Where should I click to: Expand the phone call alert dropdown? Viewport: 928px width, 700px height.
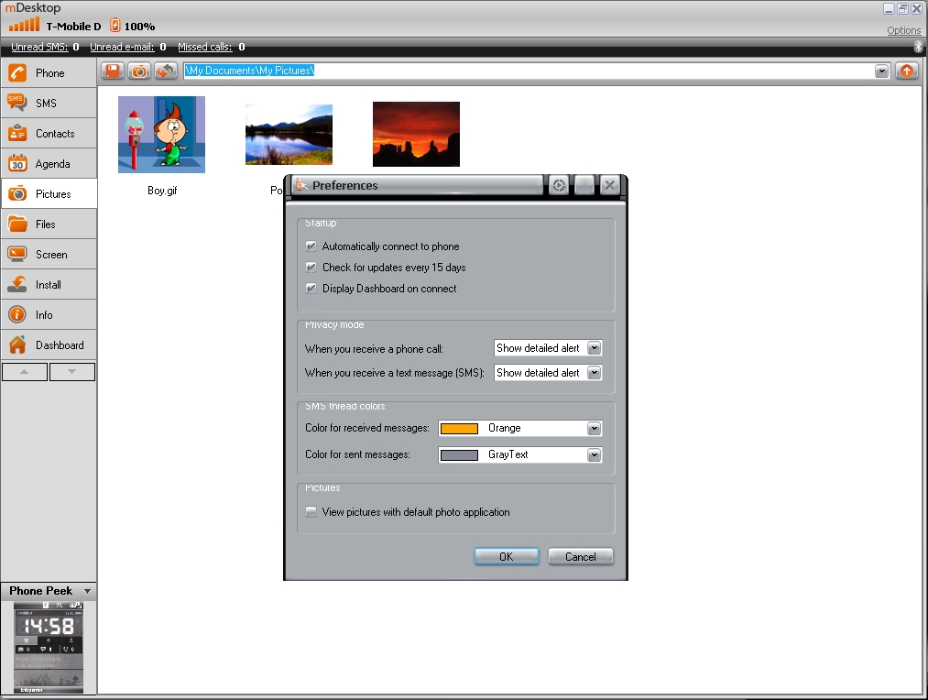coord(595,348)
